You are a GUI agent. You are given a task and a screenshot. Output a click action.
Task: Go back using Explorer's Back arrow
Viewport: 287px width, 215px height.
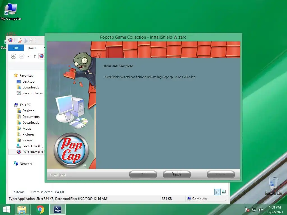(13, 56)
